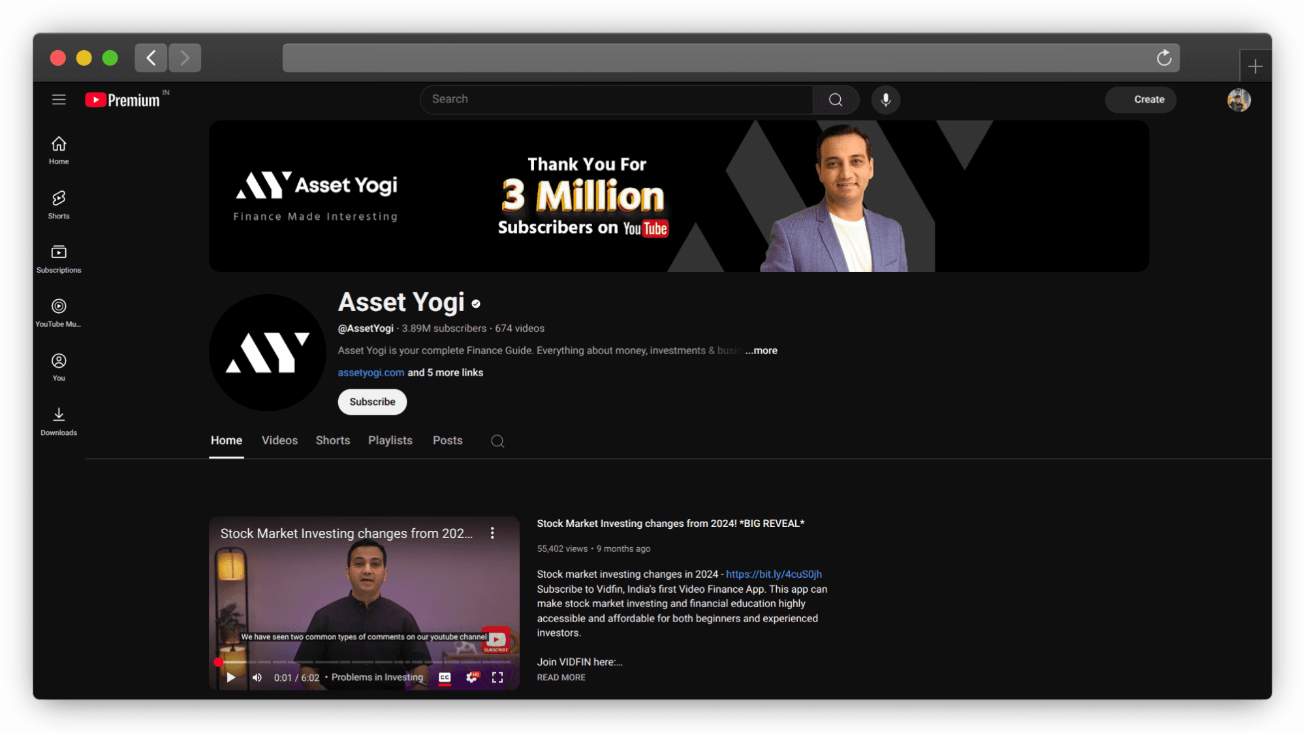Seek on the video progress bar
The image size is (1305, 733).
(364, 662)
